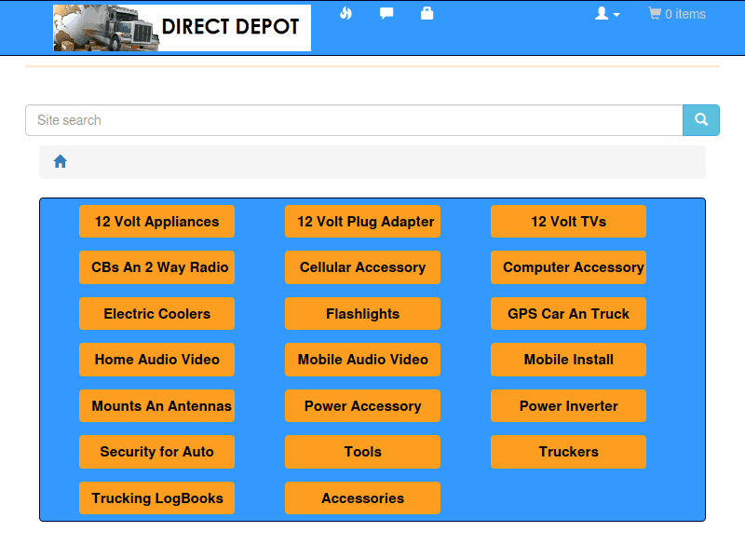Open the GPS Car An Truck section
745x559 pixels.
(568, 314)
